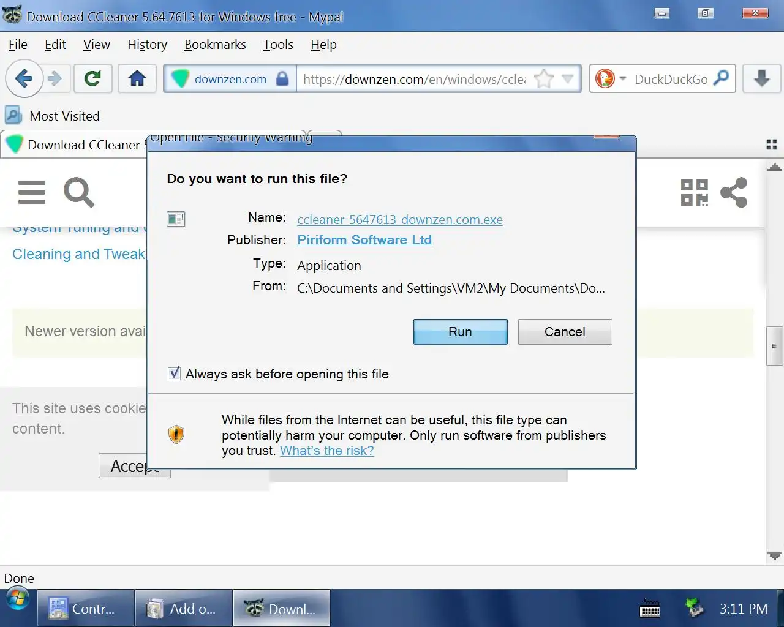Open the ccleaner-5647613-downzen.com.exe file link

pos(400,220)
